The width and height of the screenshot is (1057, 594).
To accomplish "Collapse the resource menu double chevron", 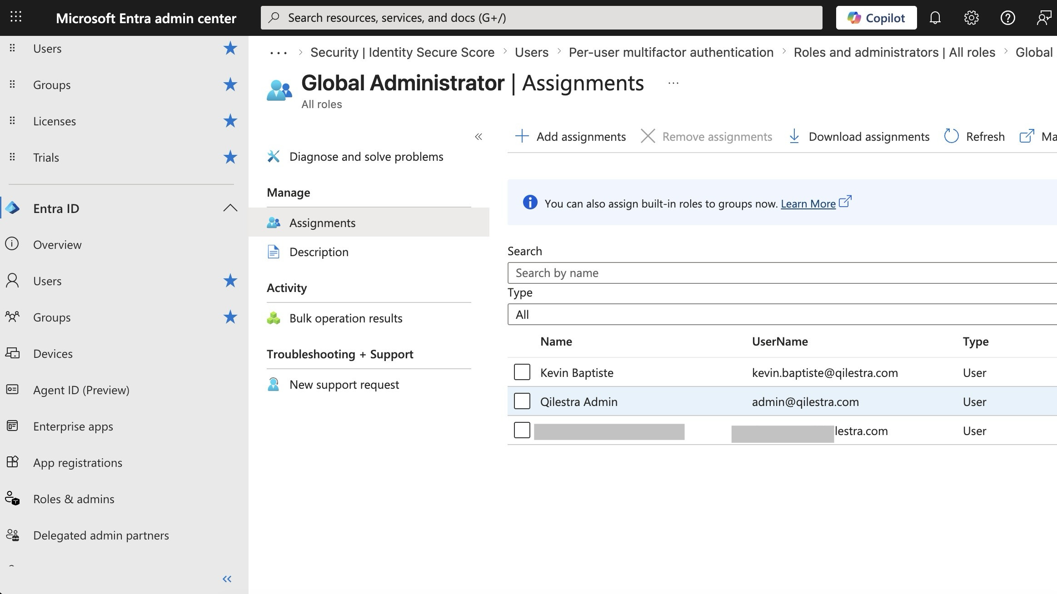I will coord(479,137).
